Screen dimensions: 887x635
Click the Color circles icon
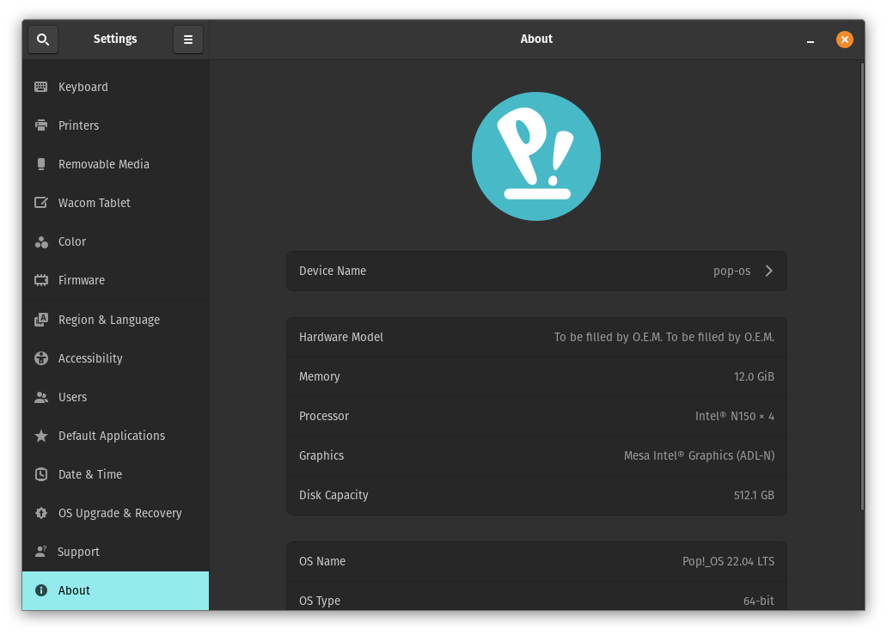pos(40,241)
